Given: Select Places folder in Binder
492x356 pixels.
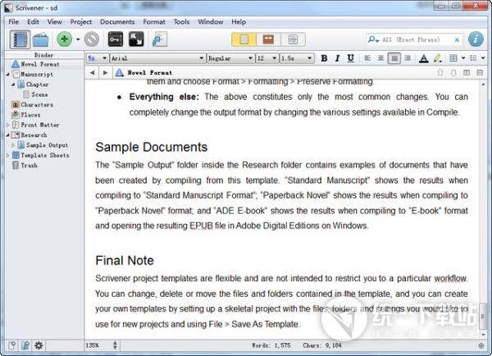Looking at the screenshot, I should (30, 115).
